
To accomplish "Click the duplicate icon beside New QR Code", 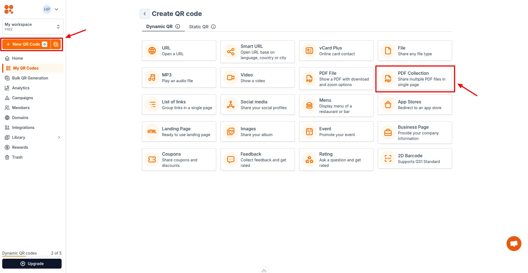I will pos(56,44).
